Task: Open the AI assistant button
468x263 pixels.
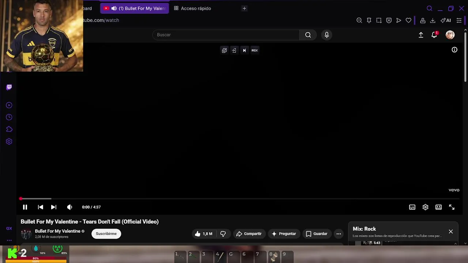Action: (446, 20)
